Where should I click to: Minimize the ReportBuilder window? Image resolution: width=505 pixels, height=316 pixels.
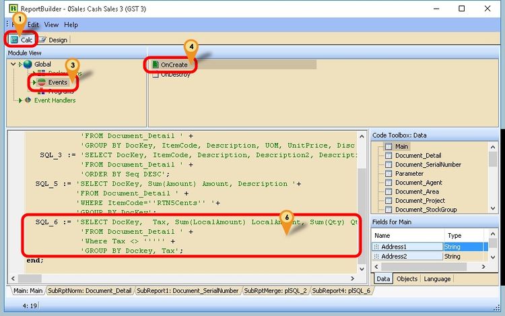(x=436, y=8)
